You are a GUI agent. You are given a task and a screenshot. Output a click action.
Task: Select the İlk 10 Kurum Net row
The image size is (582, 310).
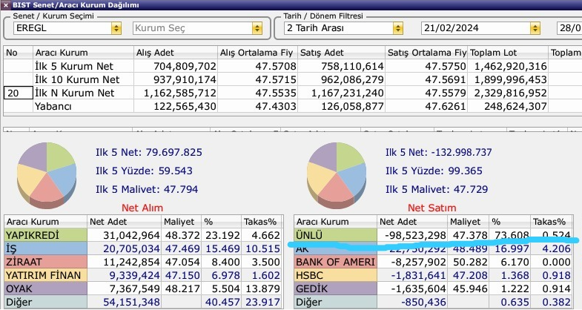pyautogui.click(x=291, y=79)
